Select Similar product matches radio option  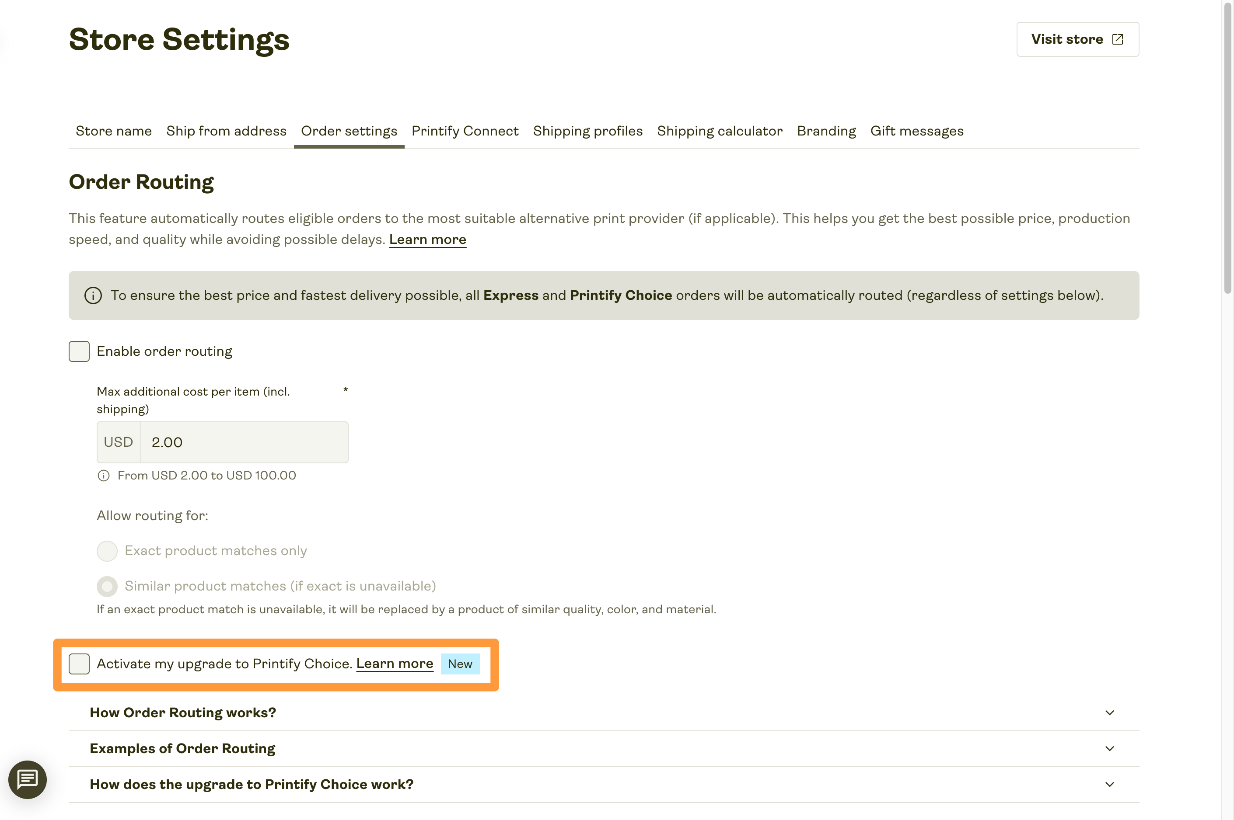click(x=107, y=586)
